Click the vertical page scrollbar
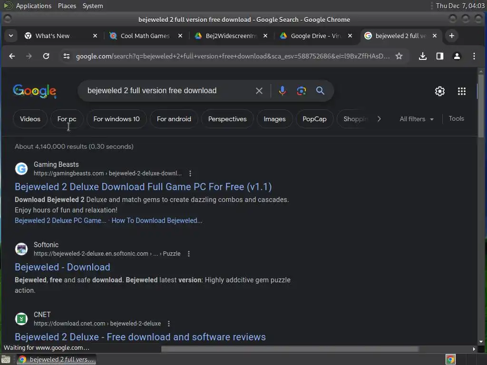The width and height of the screenshot is (487, 365). coord(481,106)
